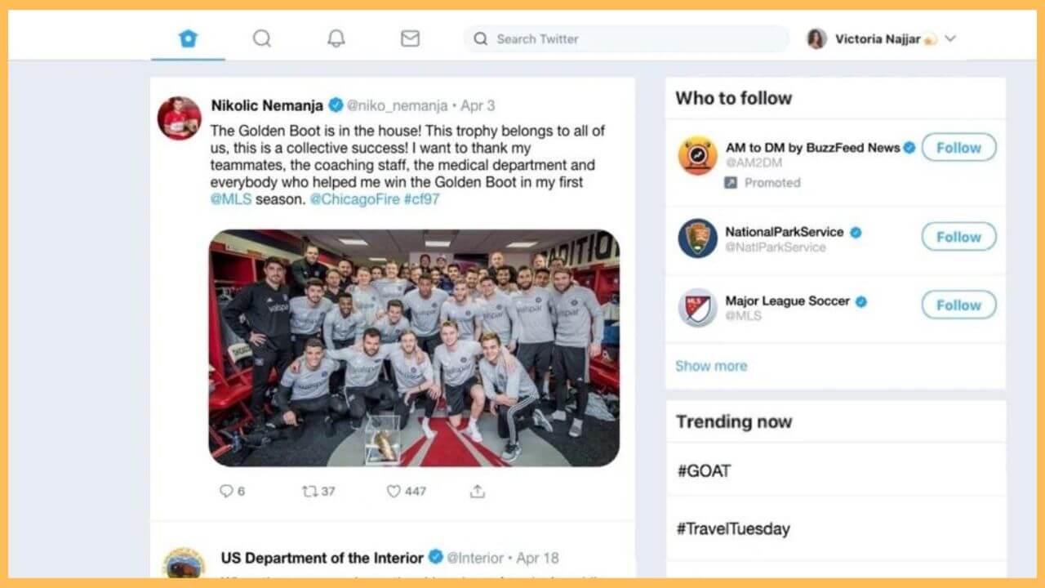Open the Messages envelope icon
This screenshot has height=588, width=1045.
[x=410, y=38]
